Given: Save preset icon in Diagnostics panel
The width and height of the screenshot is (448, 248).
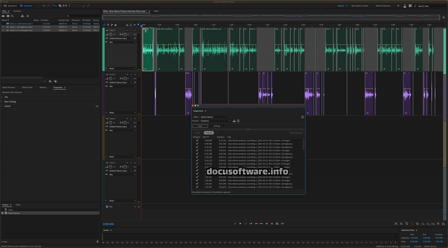Looking at the screenshot, I should pos(234,121).
